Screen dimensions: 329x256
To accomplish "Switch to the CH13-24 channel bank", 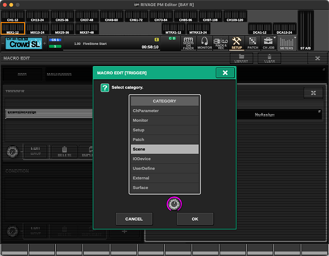I will (37, 17).
